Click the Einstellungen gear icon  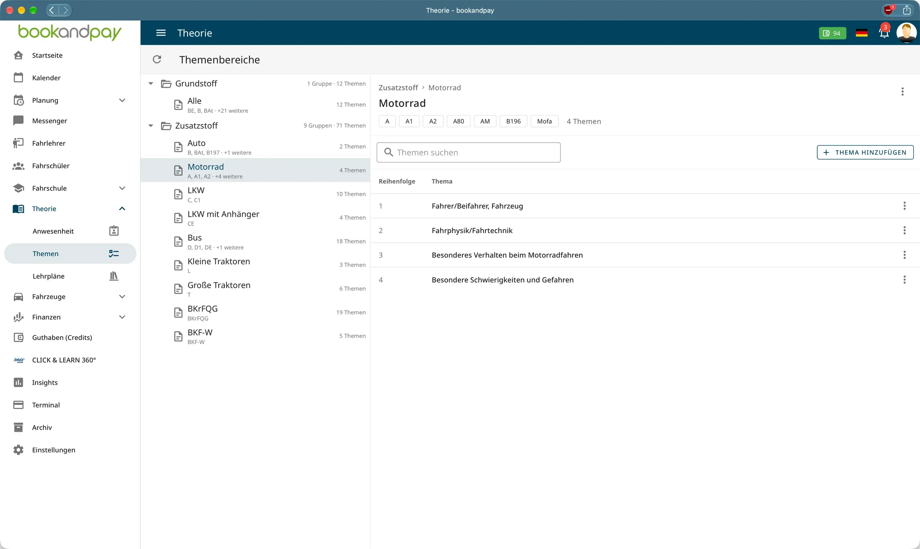pyautogui.click(x=18, y=450)
